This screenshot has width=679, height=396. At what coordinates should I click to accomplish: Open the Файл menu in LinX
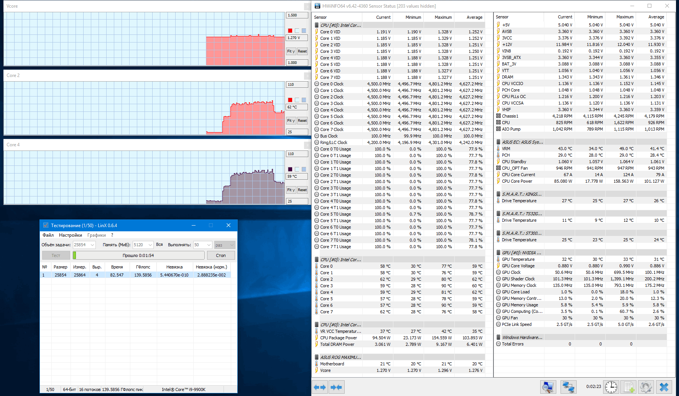pos(48,235)
